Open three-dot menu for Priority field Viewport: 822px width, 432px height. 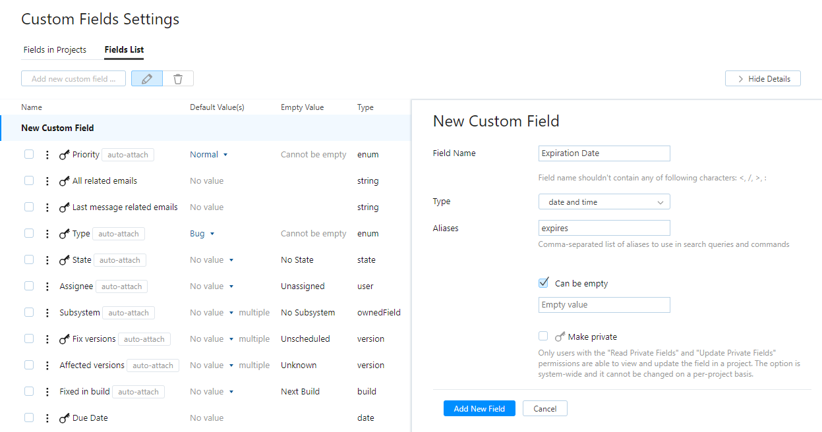47,155
